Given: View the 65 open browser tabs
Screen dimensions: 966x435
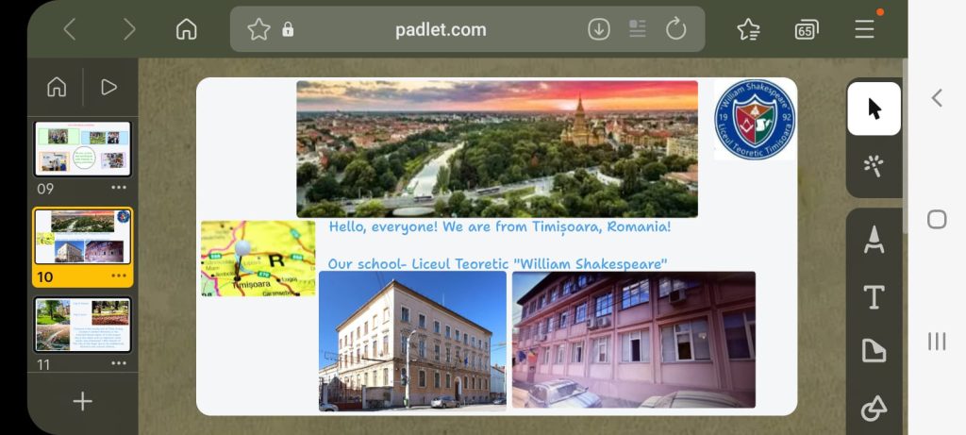Looking at the screenshot, I should [x=807, y=29].
